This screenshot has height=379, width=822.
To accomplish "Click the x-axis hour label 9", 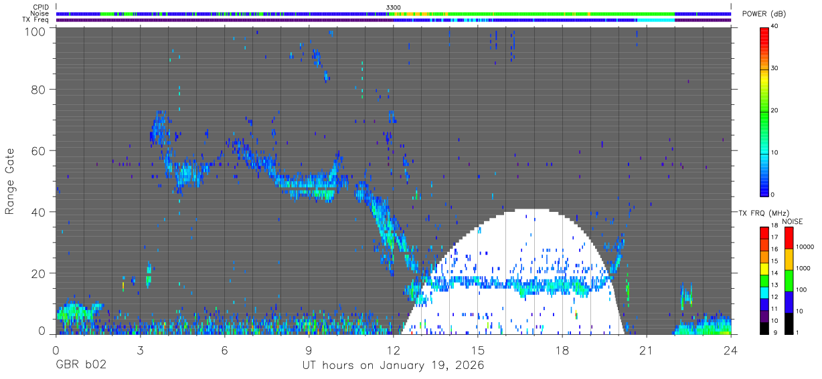I will click(x=309, y=351).
